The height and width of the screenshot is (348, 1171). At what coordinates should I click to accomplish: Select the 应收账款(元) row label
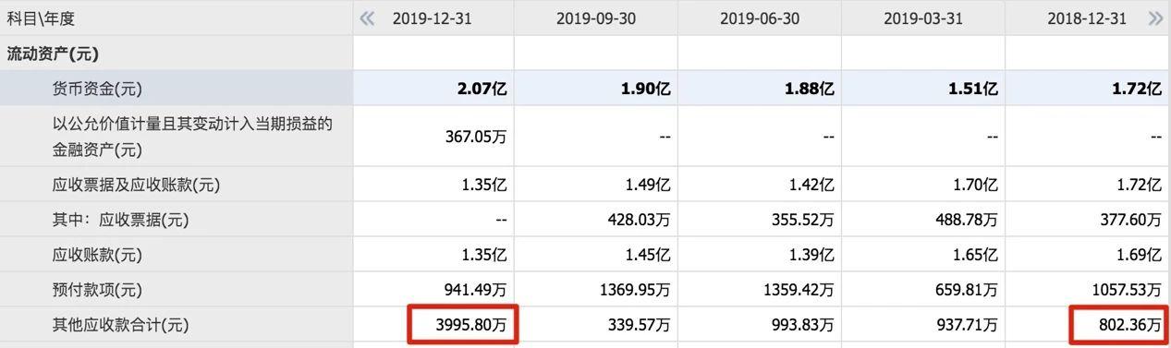point(98,256)
